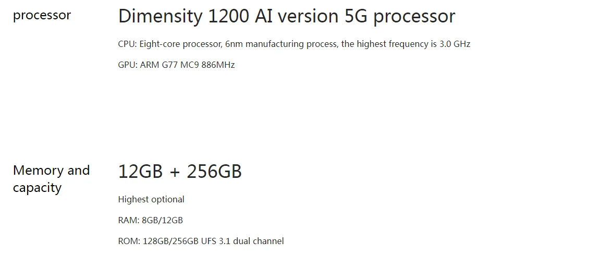Click the 'RAM: 8GB/12GB' line
Viewport: 600px width, 266px height.
click(x=150, y=221)
